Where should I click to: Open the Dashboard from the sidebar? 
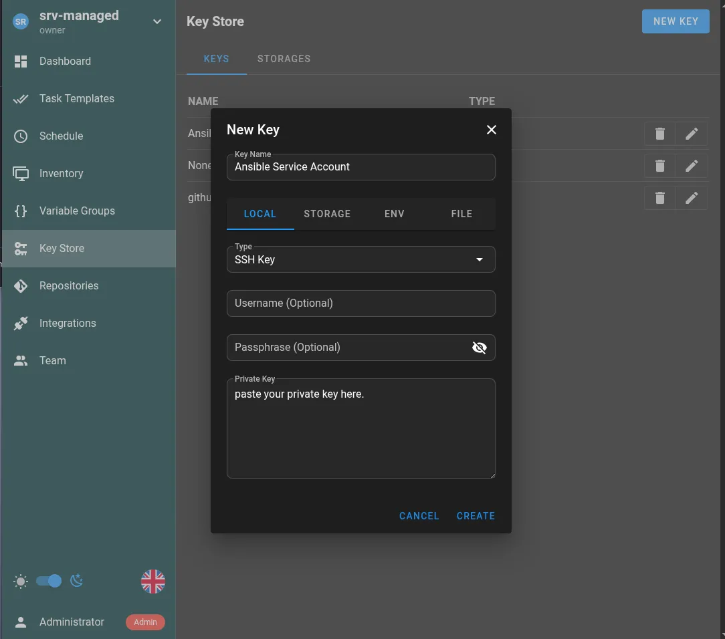pyautogui.click(x=65, y=61)
